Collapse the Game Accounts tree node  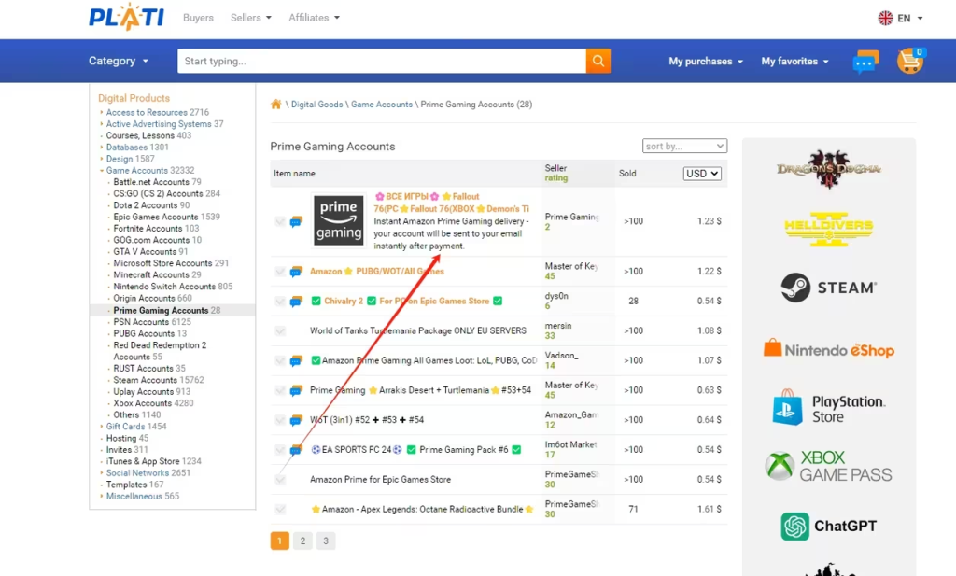point(102,171)
